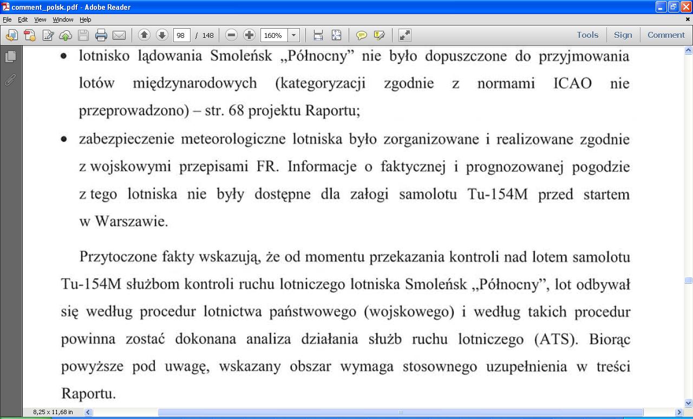Screen dimensions: 693x419
Task: Open the Help menu
Action: click(x=86, y=19)
